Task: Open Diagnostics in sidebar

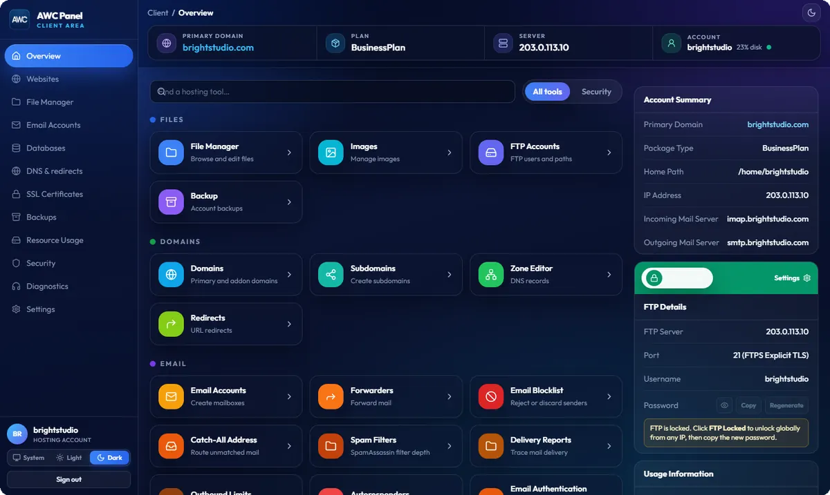Action: (68, 286)
